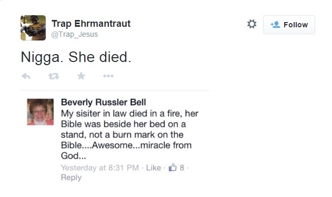
Task: Open the Beverly Russler Bell name link
Action: click(x=103, y=102)
